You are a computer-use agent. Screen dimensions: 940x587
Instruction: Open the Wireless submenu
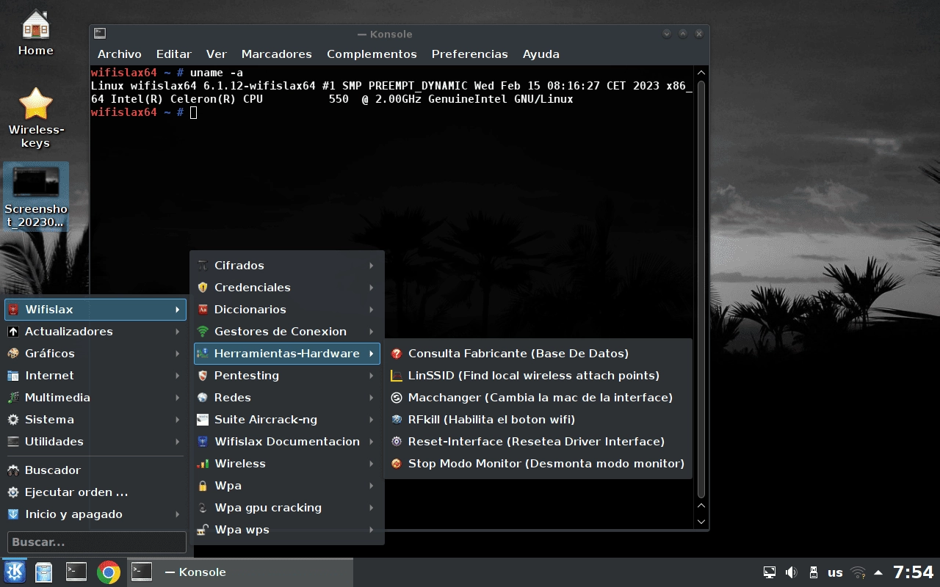point(287,464)
